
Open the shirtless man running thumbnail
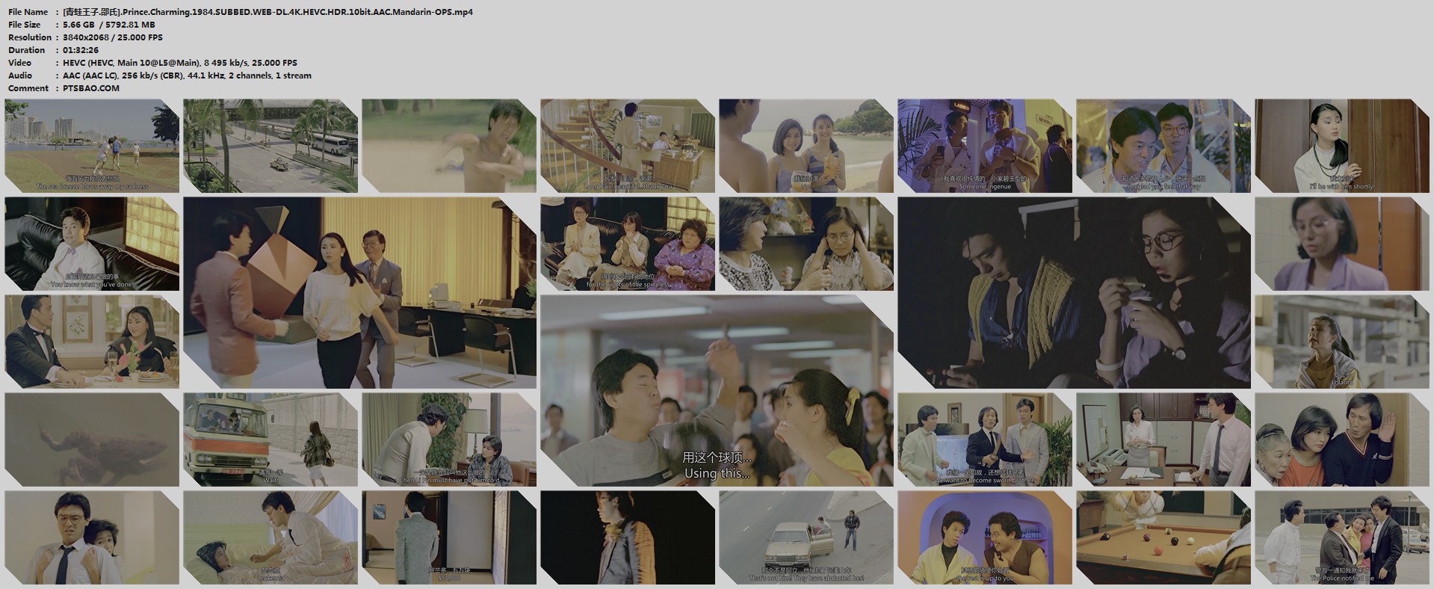click(x=449, y=146)
